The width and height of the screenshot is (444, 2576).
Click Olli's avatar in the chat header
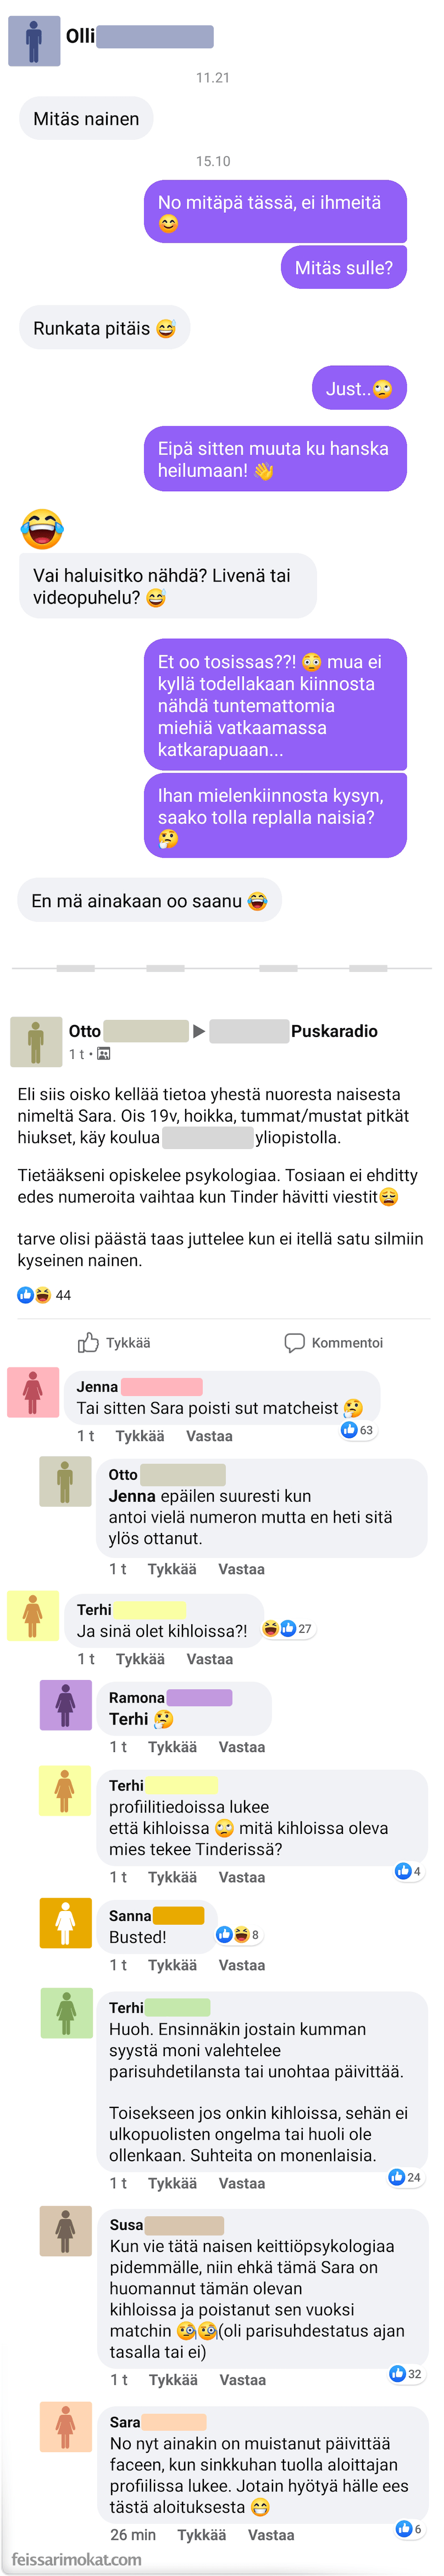[x=34, y=41]
